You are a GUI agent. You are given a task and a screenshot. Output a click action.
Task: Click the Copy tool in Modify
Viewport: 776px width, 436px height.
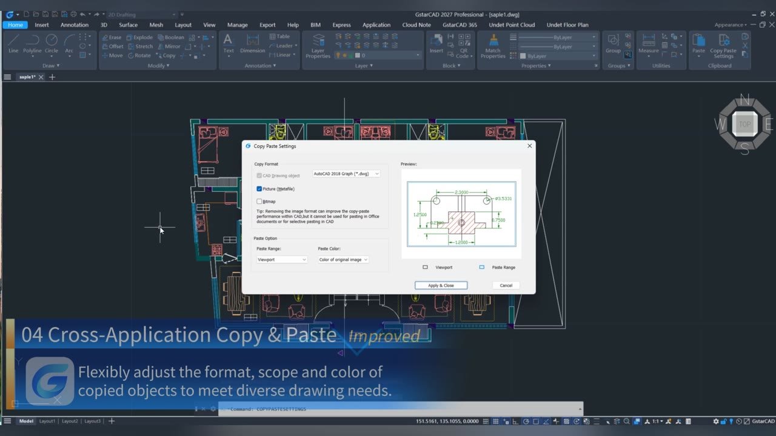coord(165,55)
